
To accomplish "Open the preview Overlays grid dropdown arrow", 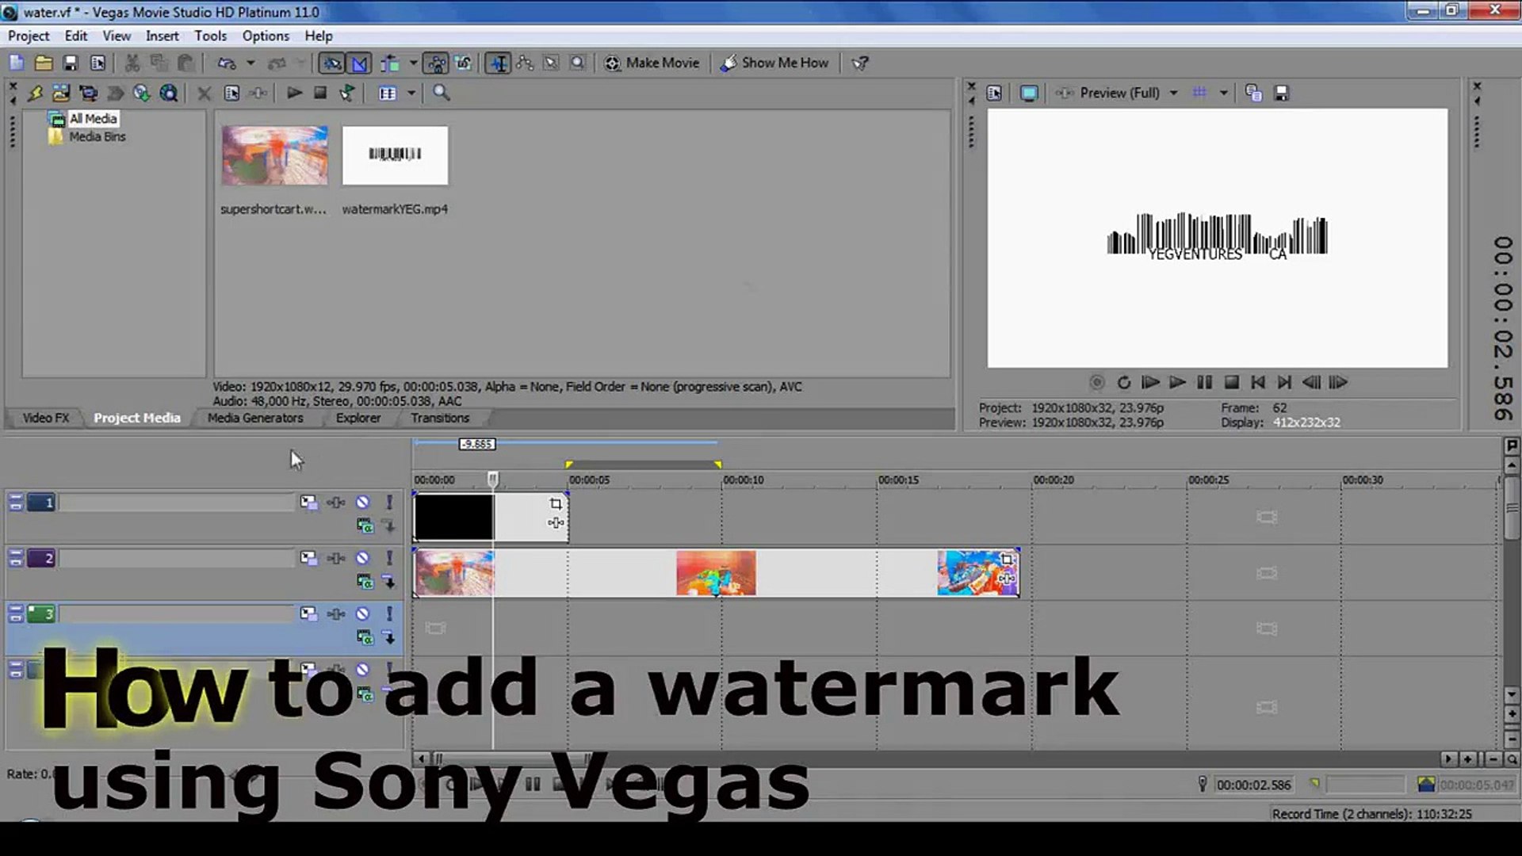I will [1223, 93].
